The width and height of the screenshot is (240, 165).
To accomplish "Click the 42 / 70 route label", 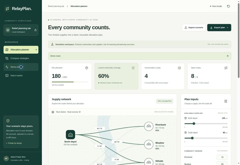I will pos(99,128).
